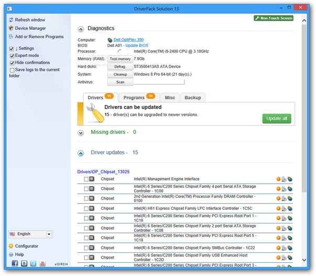Viewport: 316px width, 276px height.
Task: Open the Dell OptiPlex 390 link
Action: [129, 39]
